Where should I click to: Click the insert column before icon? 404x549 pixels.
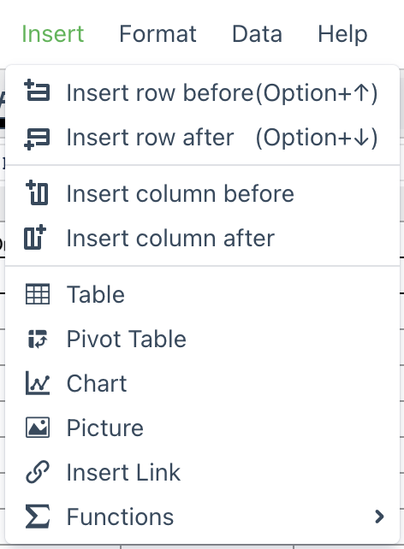37,192
